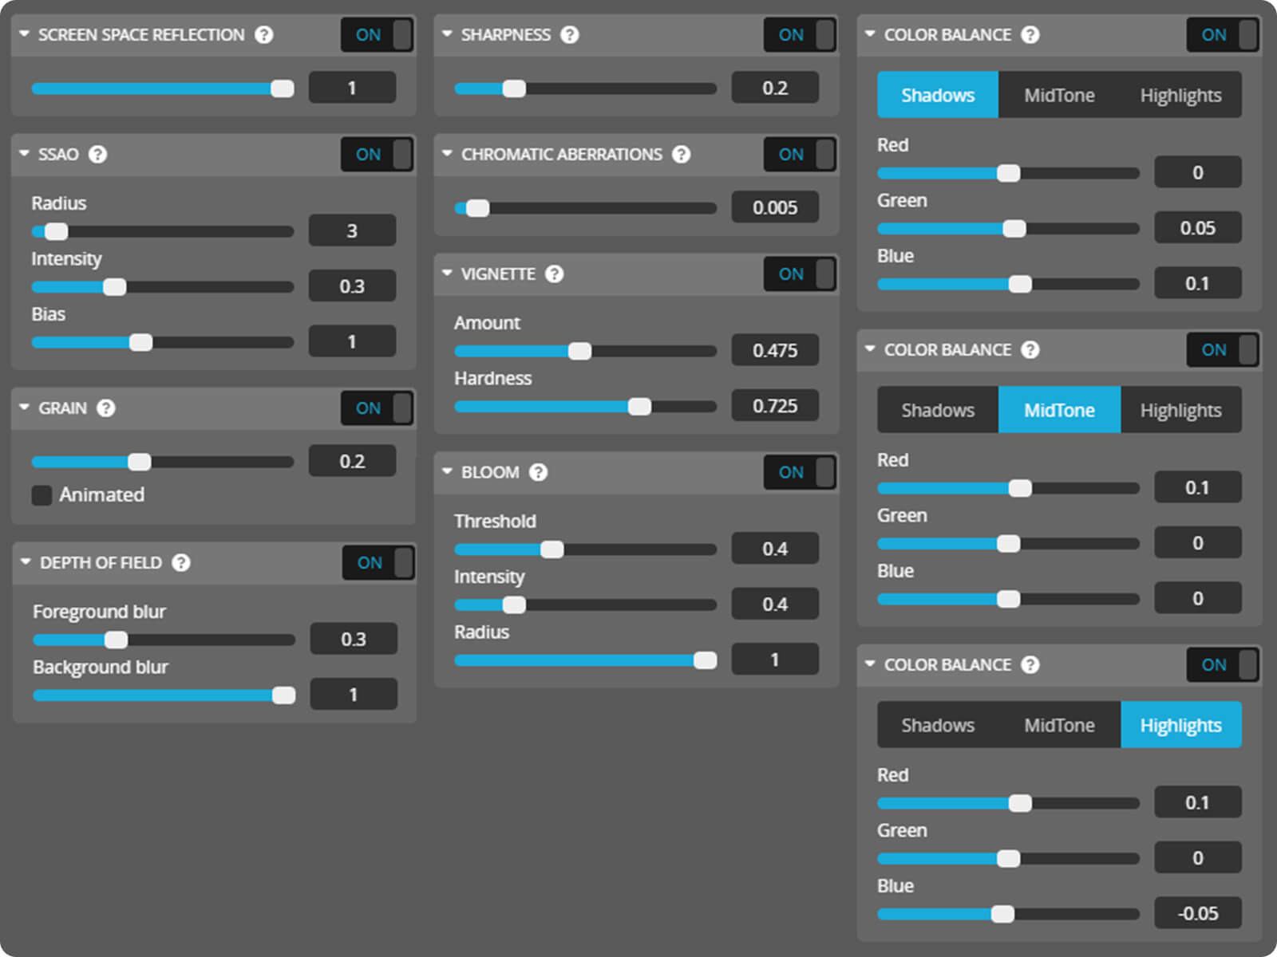
Task: Show help for Depth of Field
Action: pyautogui.click(x=181, y=563)
